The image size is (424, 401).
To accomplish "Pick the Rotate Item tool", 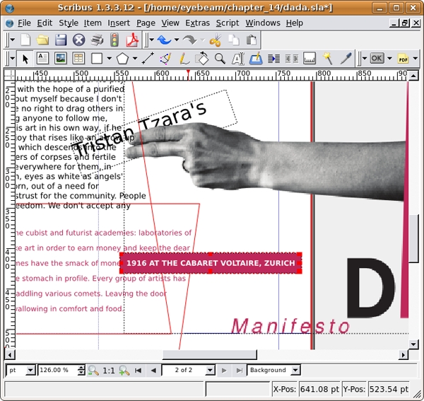I will point(201,59).
